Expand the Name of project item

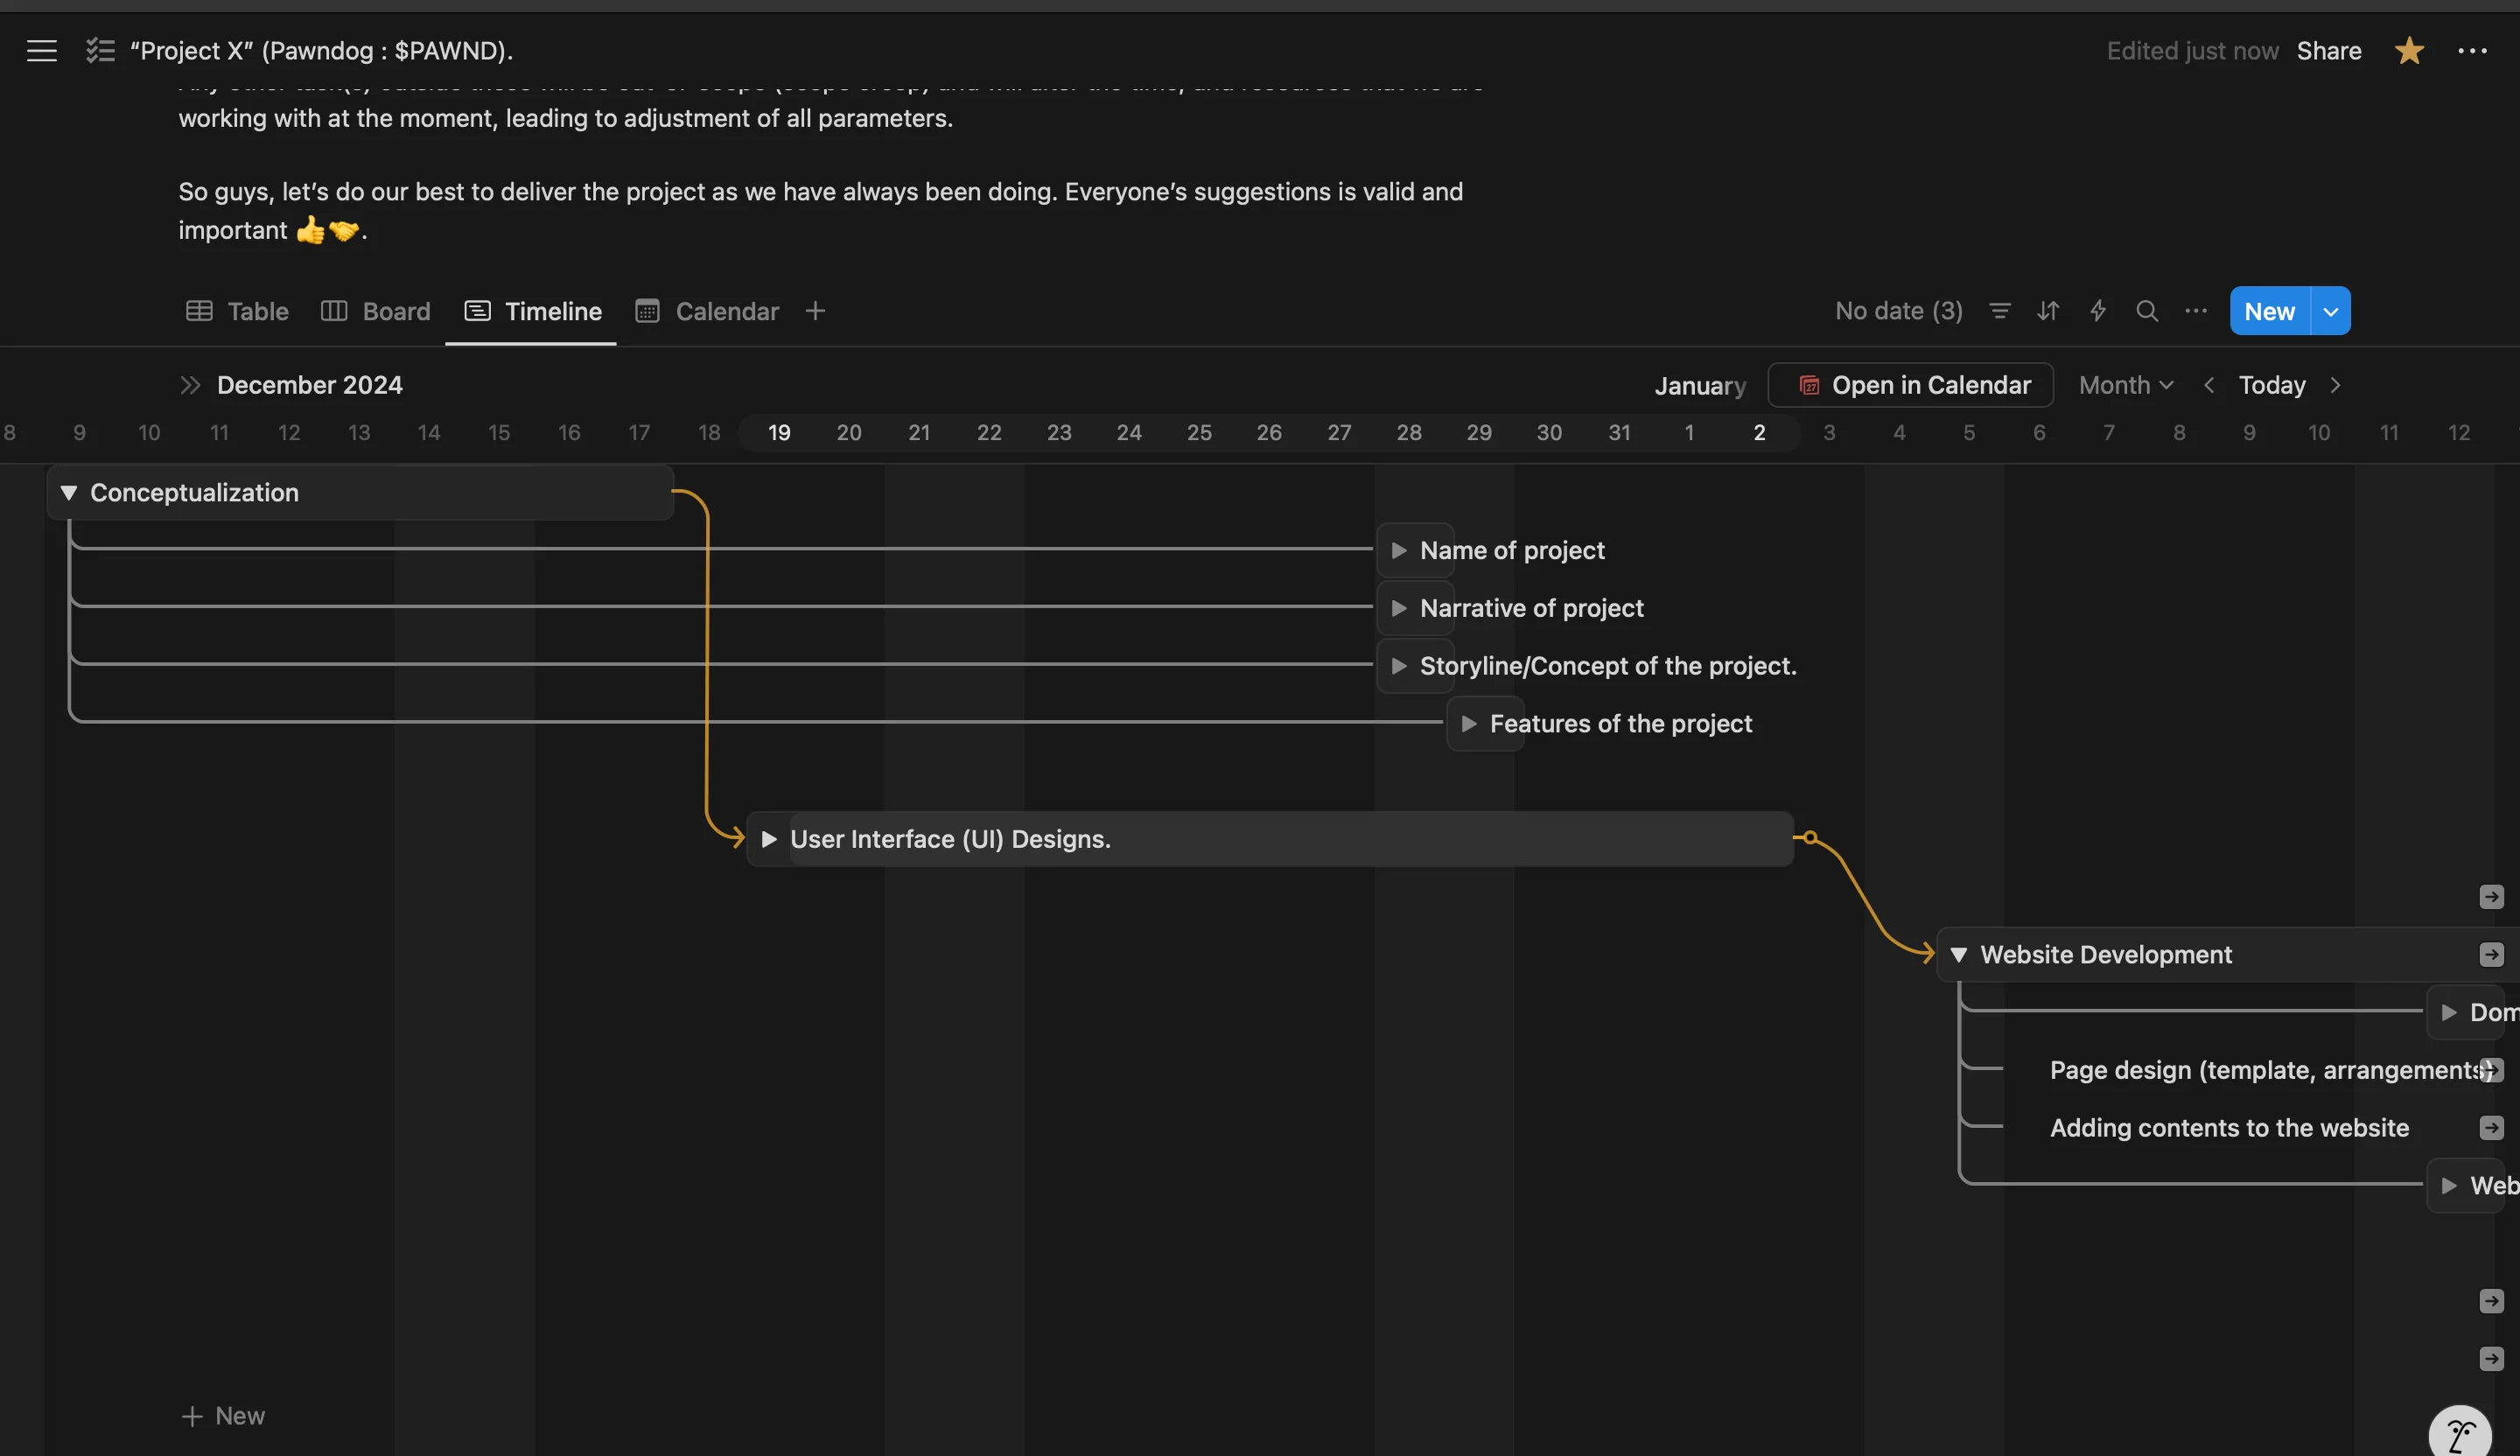(x=1399, y=550)
